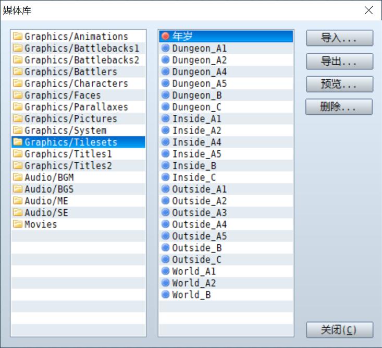Image resolution: width=382 pixels, height=348 pixels.
Task: Click the blue dot icon beside Outside_A4
Action: pyautogui.click(x=165, y=224)
